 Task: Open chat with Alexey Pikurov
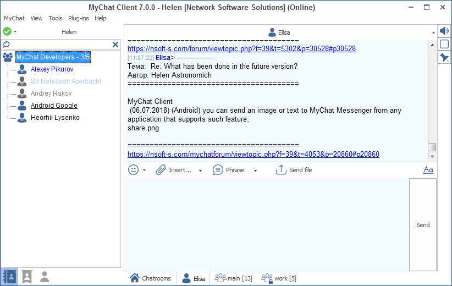[52, 69]
